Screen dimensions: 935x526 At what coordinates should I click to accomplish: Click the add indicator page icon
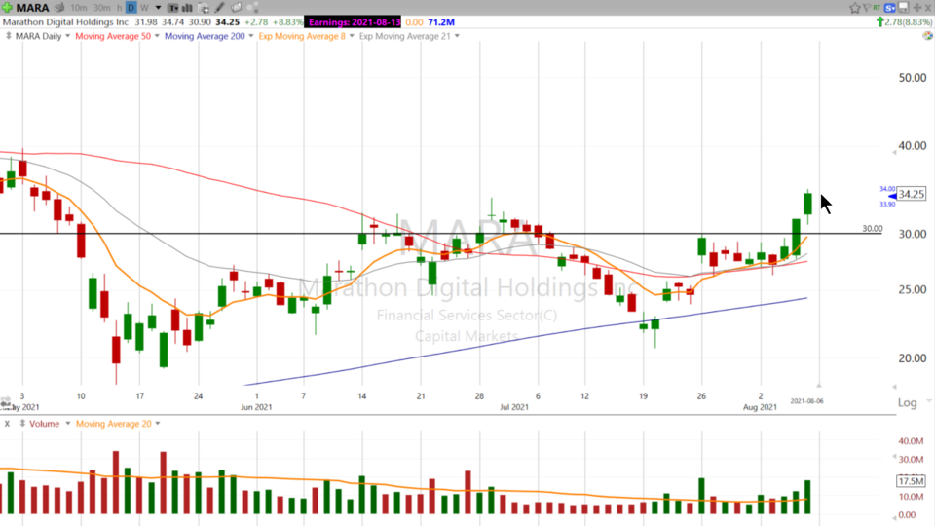point(204,8)
